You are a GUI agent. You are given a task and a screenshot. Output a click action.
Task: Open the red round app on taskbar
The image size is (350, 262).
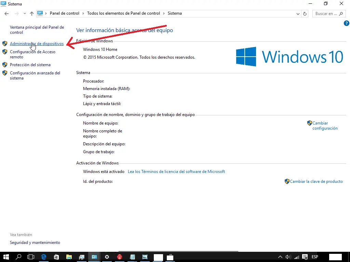pos(120,257)
